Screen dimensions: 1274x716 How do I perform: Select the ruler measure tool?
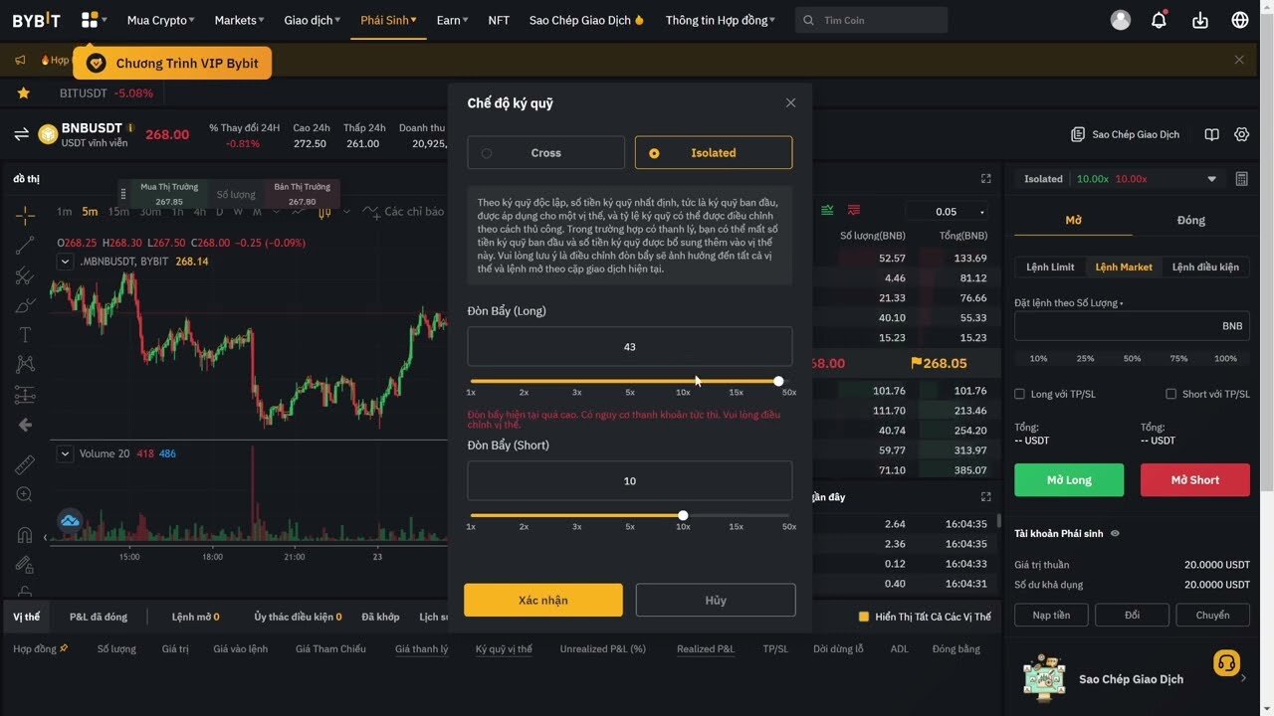(x=25, y=464)
